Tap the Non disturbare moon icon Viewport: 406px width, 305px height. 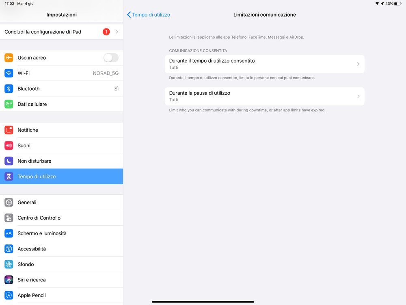9,161
